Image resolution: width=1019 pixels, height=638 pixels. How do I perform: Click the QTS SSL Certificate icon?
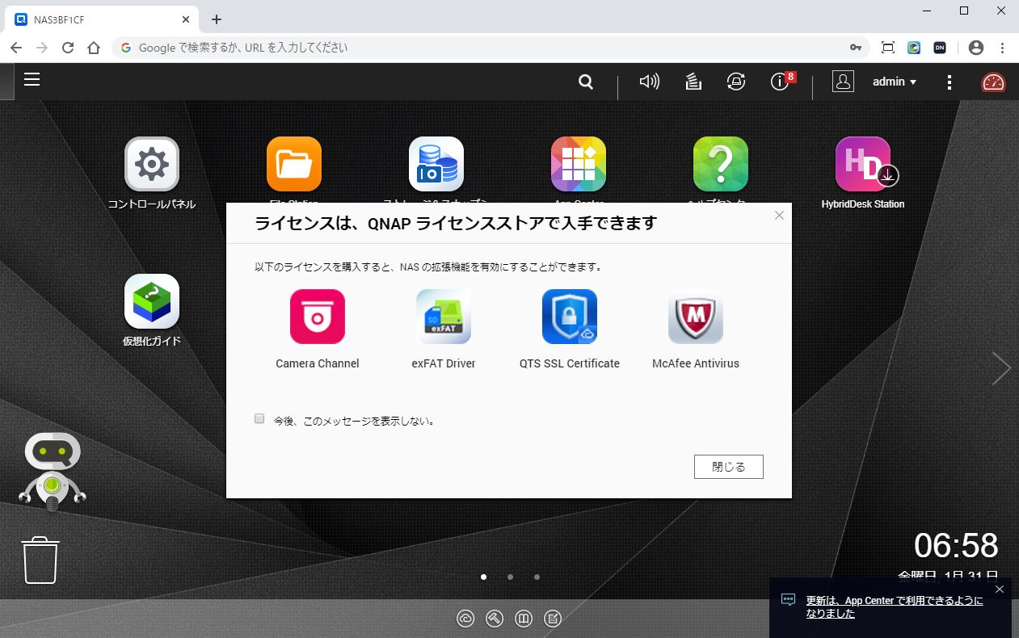pos(570,317)
